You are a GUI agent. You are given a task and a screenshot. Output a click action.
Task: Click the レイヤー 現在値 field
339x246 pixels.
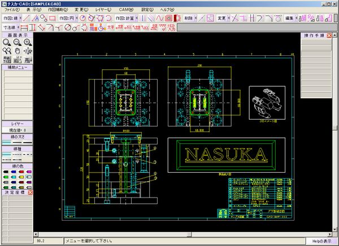tap(18, 130)
